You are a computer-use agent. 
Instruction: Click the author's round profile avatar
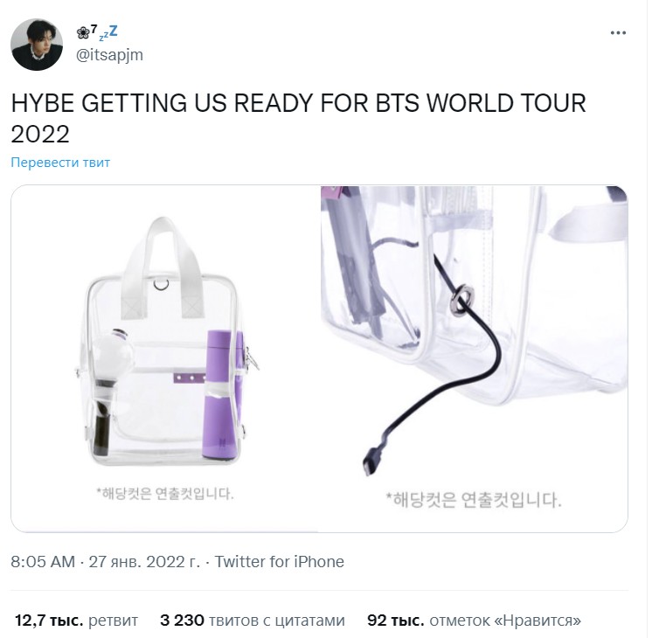[x=37, y=45]
